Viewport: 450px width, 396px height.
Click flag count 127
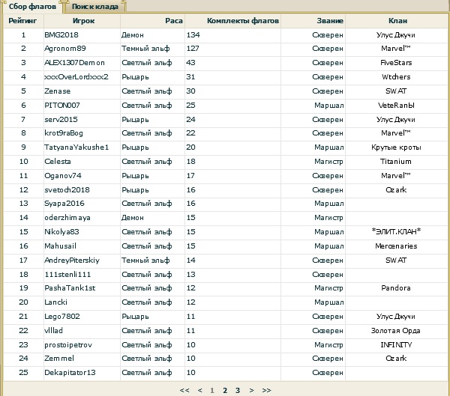coord(193,49)
